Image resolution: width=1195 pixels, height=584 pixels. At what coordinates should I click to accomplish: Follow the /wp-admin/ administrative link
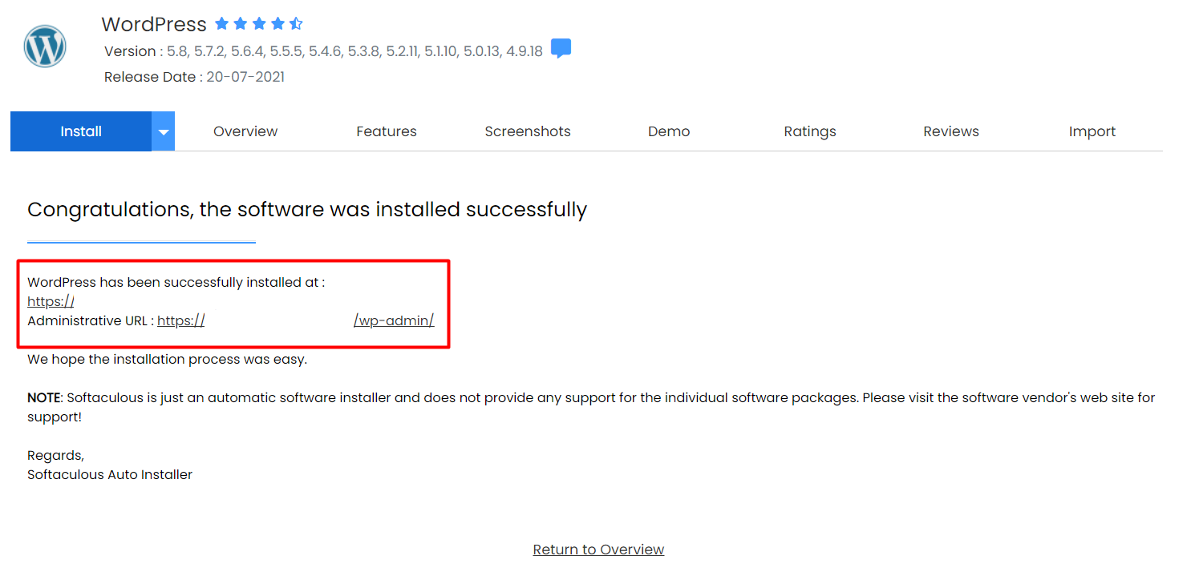point(394,320)
